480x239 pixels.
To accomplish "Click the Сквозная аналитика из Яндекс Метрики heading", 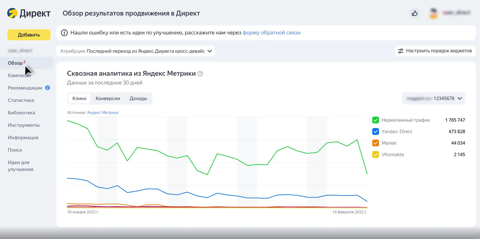I will (x=131, y=73).
